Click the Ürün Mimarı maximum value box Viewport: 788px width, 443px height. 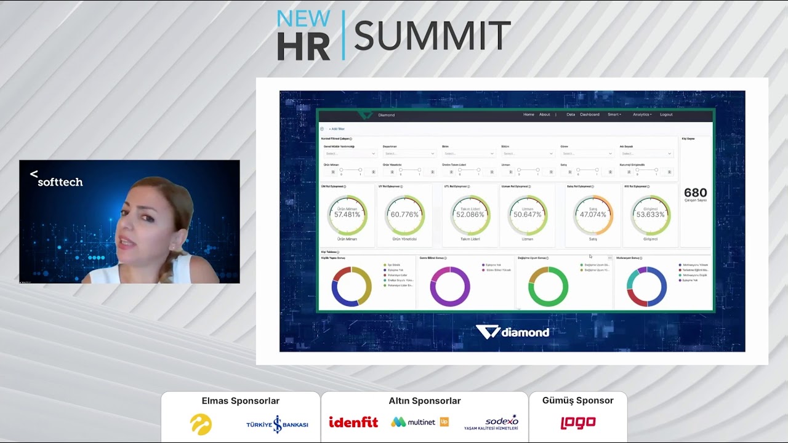[371, 172]
